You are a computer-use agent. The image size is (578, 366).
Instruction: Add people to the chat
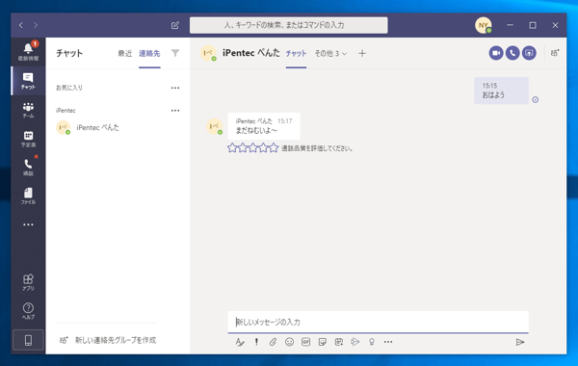coord(555,53)
